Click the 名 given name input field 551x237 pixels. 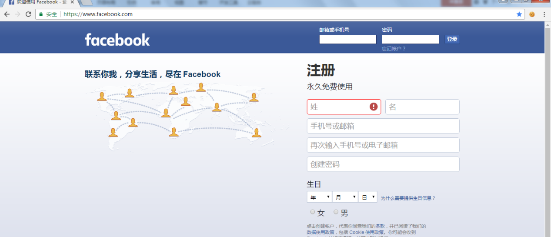tap(422, 107)
